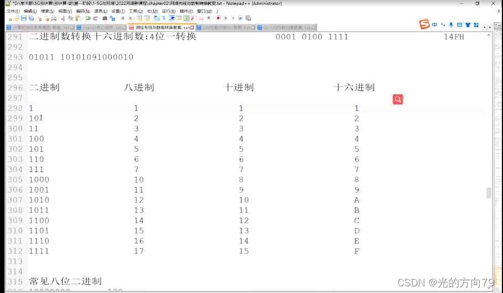Open the 编辑(E) menu
This screenshot has width=503, height=293.
coord(30,11)
